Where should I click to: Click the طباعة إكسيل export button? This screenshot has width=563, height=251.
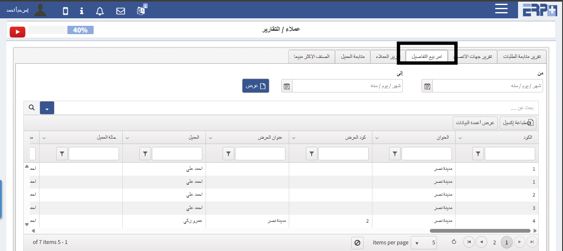(518, 122)
